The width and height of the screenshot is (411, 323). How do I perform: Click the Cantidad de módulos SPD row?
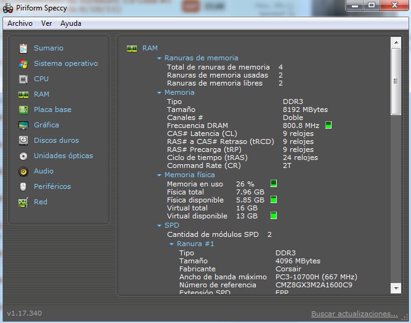tap(219, 234)
